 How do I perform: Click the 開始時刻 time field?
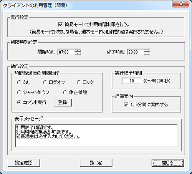tap(66, 52)
